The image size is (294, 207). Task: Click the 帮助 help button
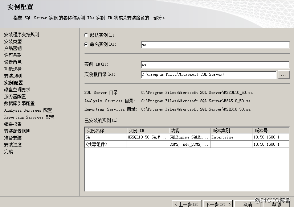pyautogui.click(x=276, y=204)
